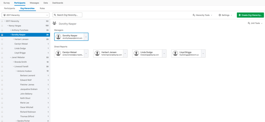Open the dropdown arrow on the Herbert Jensen card
Screen dimensions: 265x122
point(125,53)
